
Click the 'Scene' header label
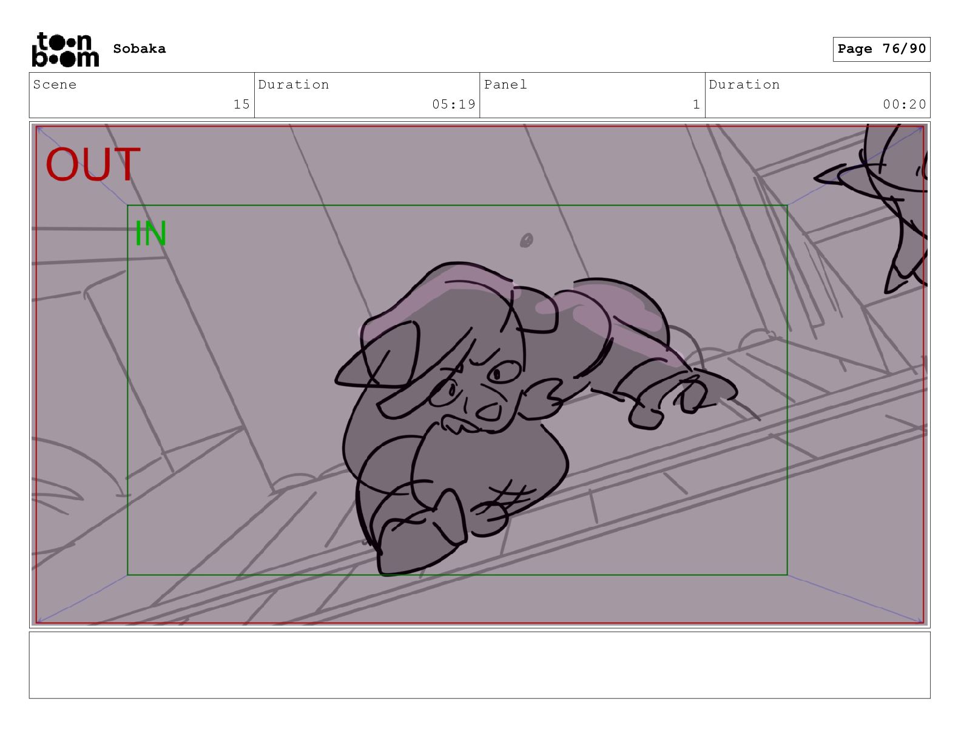pyautogui.click(x=55, y=84)
